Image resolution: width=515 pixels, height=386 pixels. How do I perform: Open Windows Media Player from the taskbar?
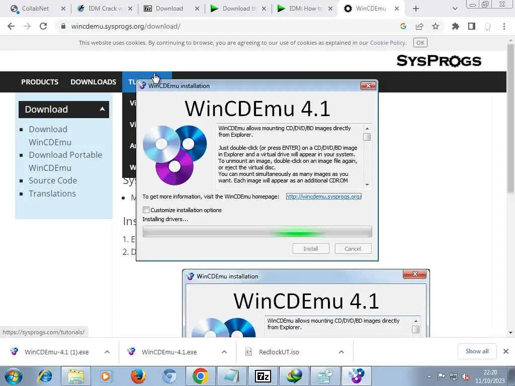106,376
